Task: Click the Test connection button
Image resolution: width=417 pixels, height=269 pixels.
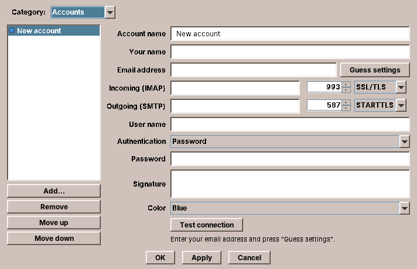Action: tap(207, 225)
